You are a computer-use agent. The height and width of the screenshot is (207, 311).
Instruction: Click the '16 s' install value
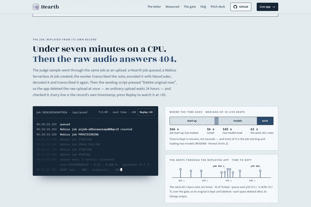tap(210, 129)
